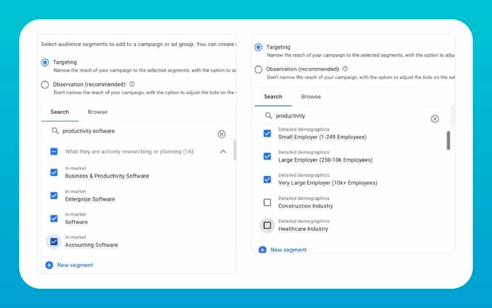This screenshot has height=308, width=492.
Task: Click the left panel results scrollbar thumb
Action: [x=234, y=150]
